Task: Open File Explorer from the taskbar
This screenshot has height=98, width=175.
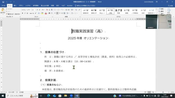Action: (66, 96)
